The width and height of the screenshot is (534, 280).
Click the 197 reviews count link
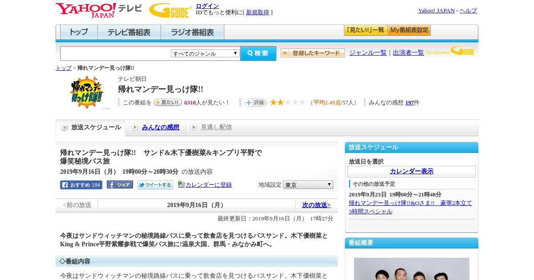[x=409, y=103]
